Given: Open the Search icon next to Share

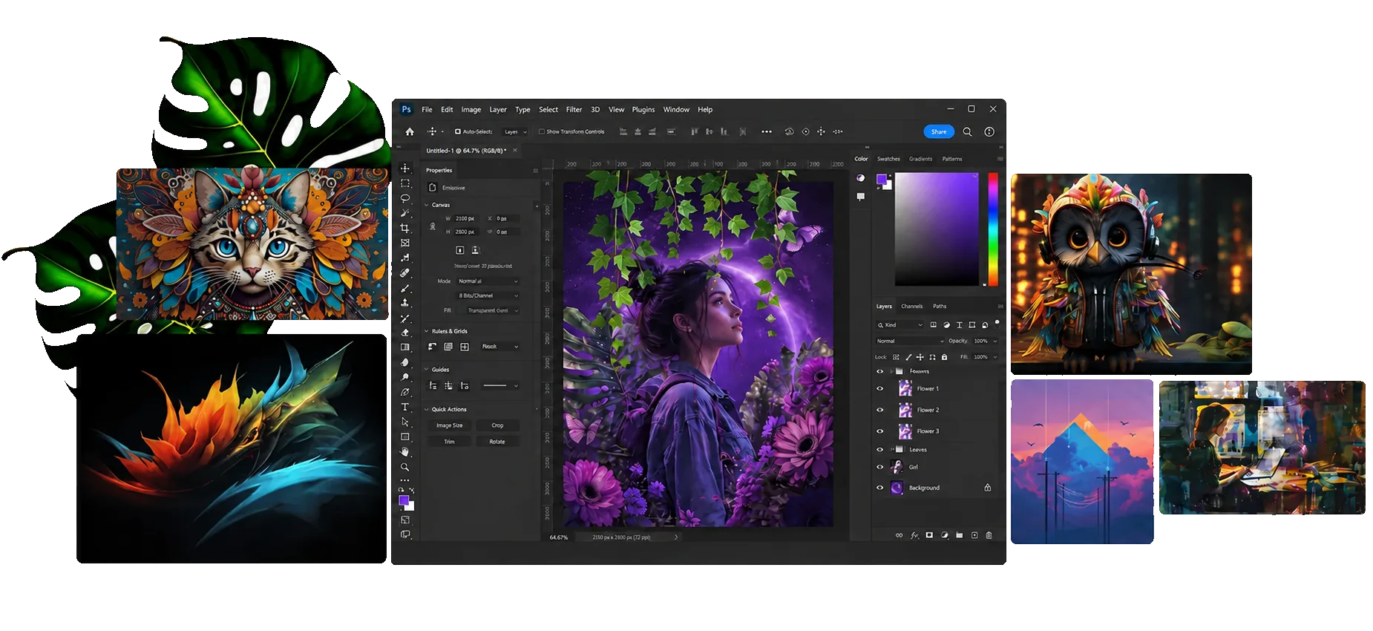Looking at the screenshot, I should click(x=967, y=131).
